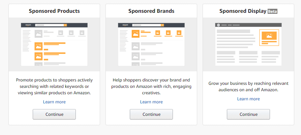Select the Sponsored Products heading

[x=54, y=11]
